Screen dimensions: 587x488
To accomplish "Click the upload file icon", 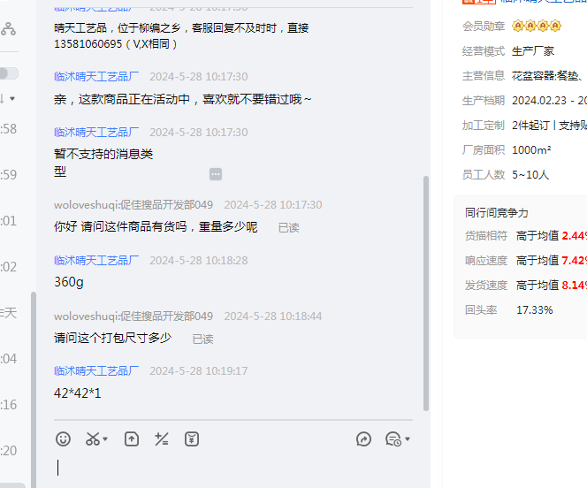I will tap(132, 439).
